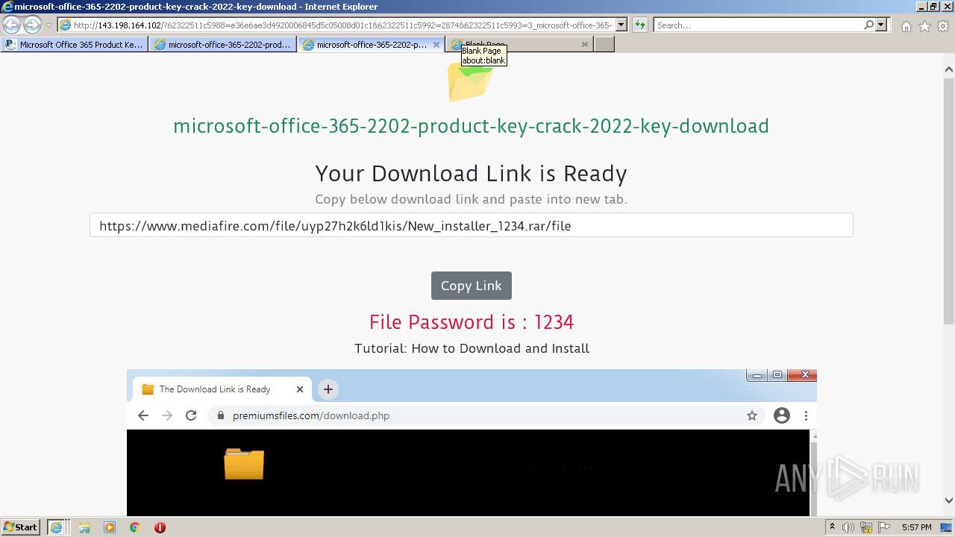Viewport: 955px width, 537px height.
Task: Click the yellow folder icon at page top
Action: click(x=470, y=81)
